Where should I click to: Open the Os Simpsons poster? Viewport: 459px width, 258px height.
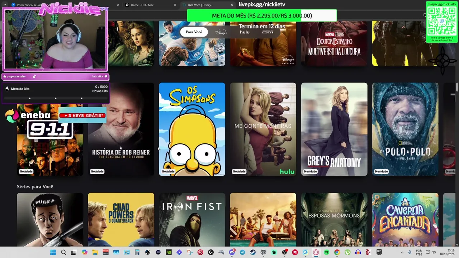pos(192,129)
